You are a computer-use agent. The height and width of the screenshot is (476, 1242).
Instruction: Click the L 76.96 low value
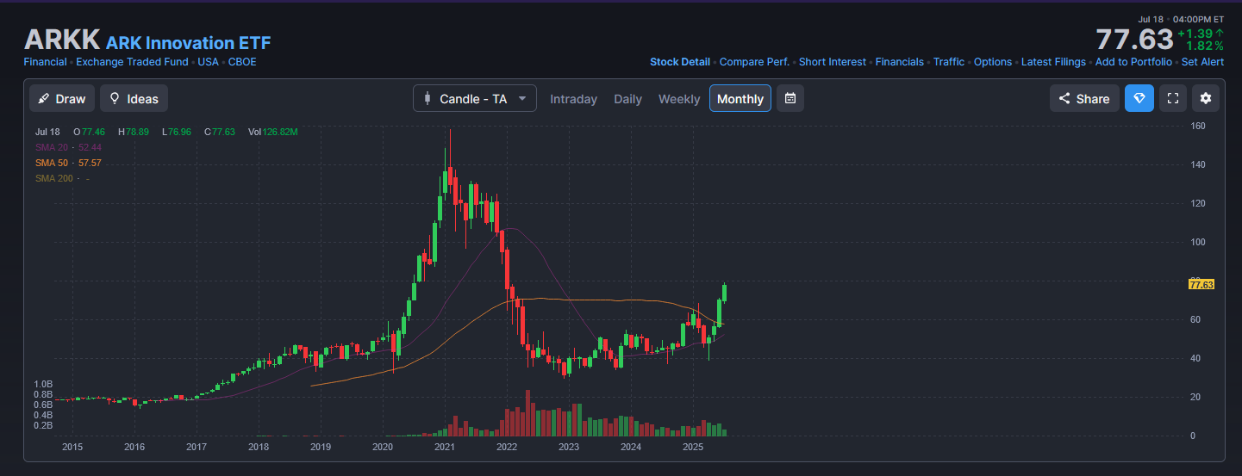point(176,132)
